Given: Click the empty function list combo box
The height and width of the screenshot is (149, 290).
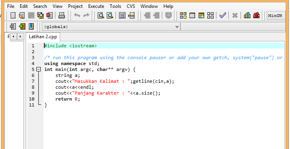Looking at the screenshot, I should [233, 27].
